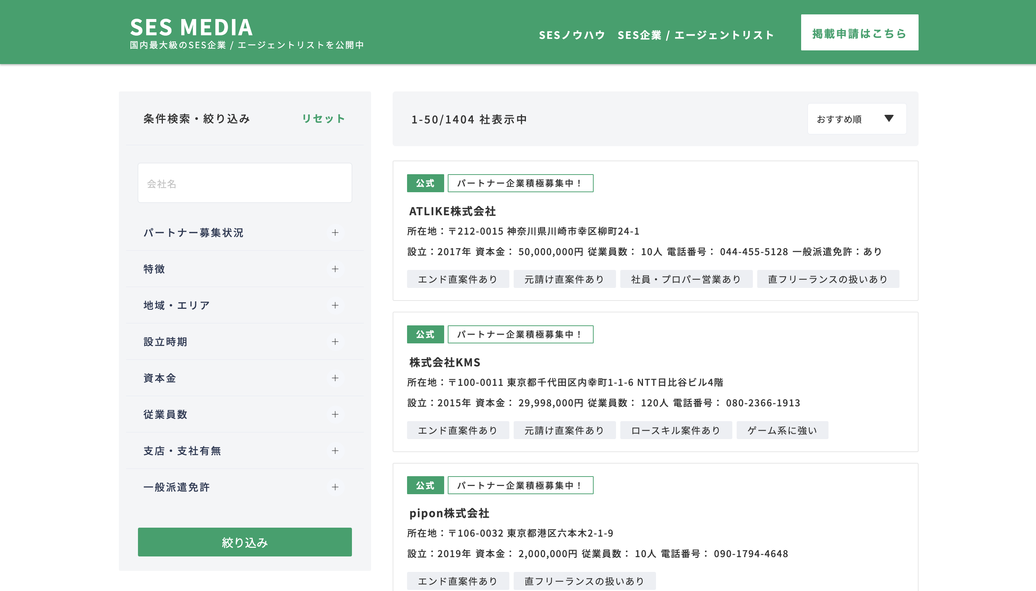Click the 掲載申請はこちら application button
1036x591 pixels.
[859, 32]
